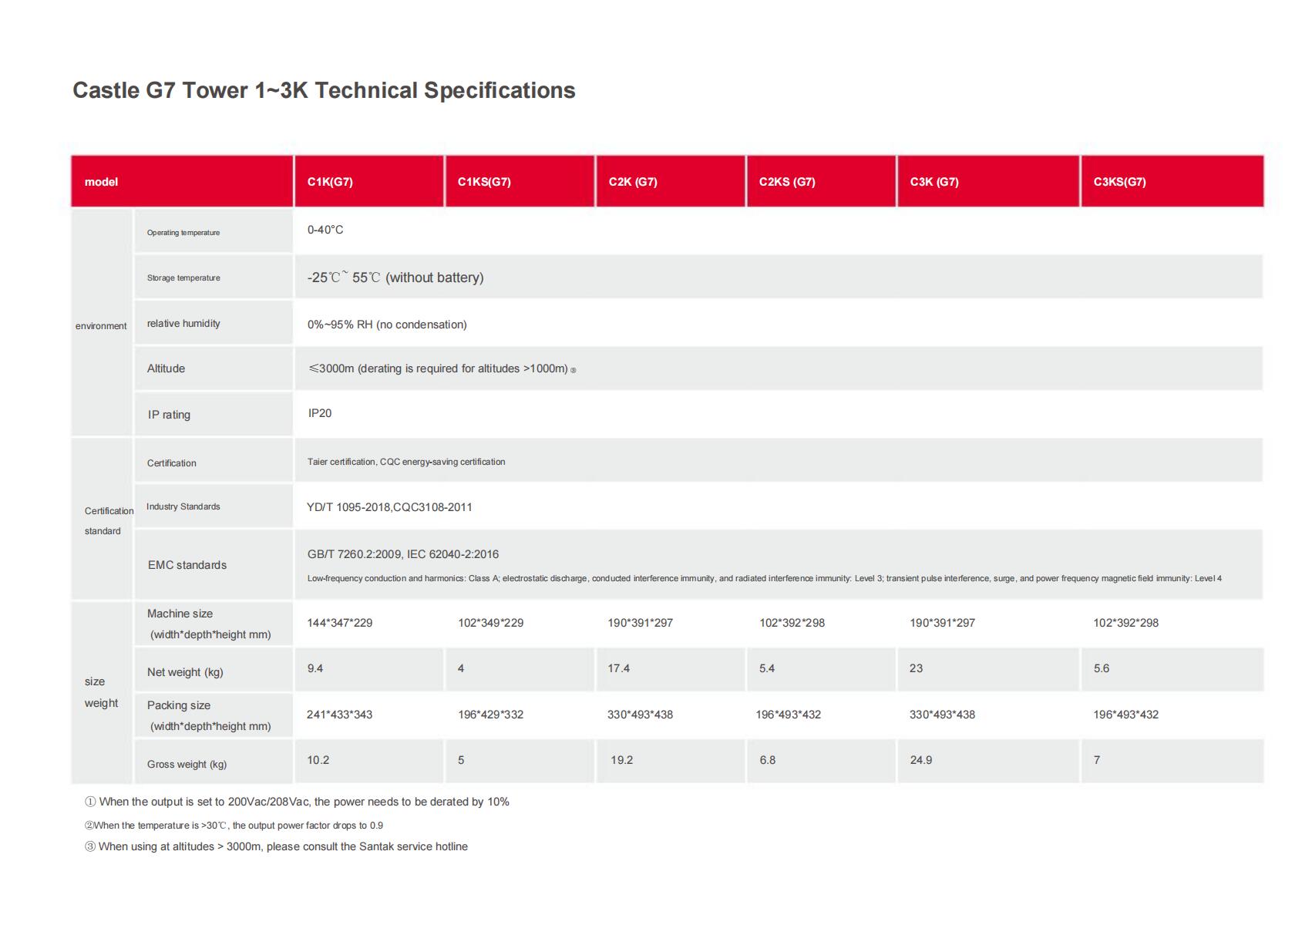The width and height of the screenshot is (1302, 925).
Task: Click the Storage temperature row label
Action: click(183, 277)
